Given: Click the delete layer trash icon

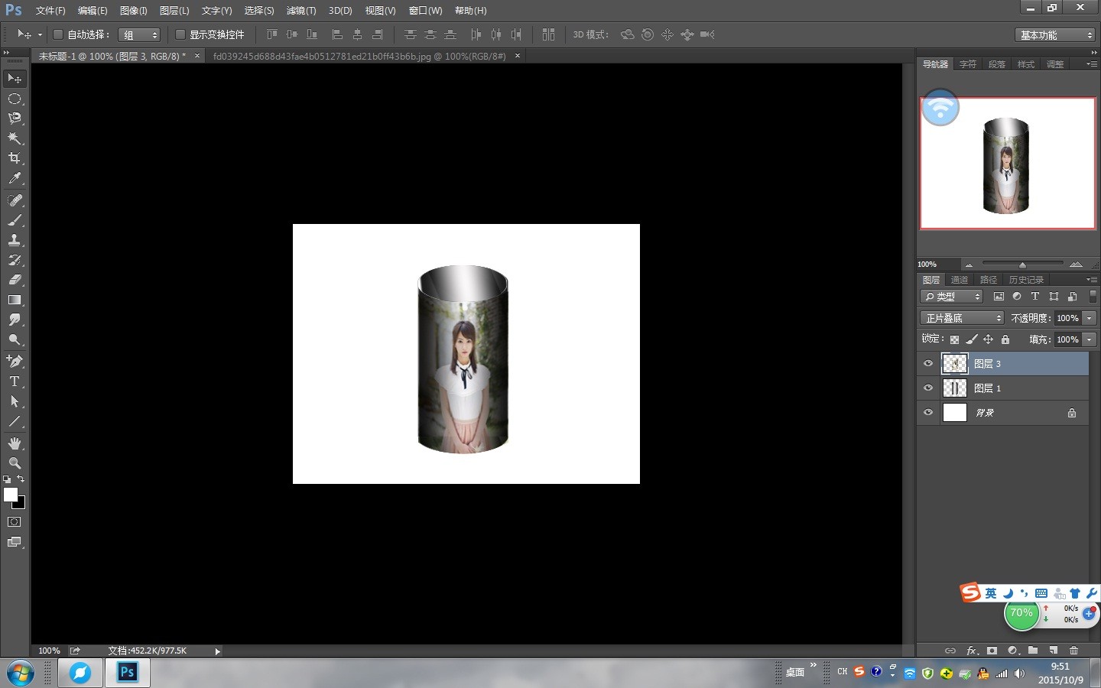Looking at the screenshot, I should (1073, 651).
